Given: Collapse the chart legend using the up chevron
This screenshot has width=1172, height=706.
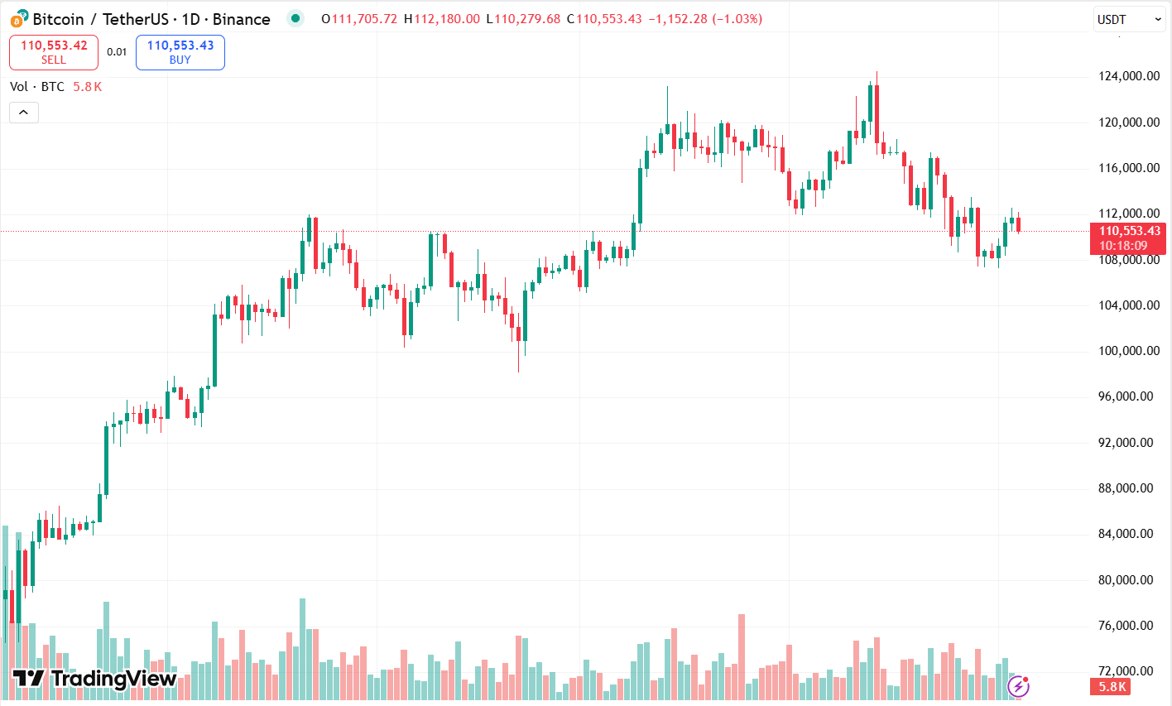Looking at the screenshot, I should click(23, 112).
